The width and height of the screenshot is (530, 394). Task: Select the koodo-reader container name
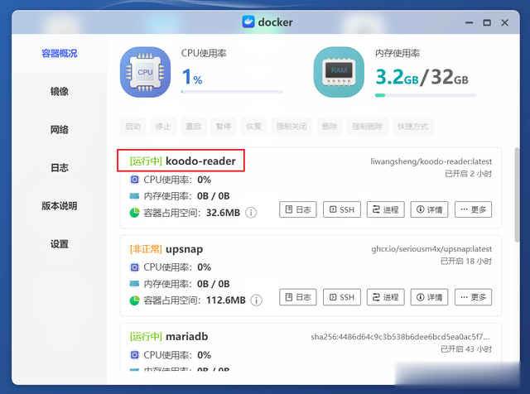click(x=200, y=161)
